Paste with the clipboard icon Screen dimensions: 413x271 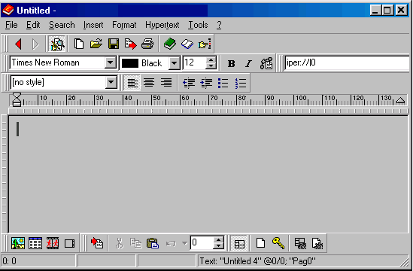coord(153,243)
